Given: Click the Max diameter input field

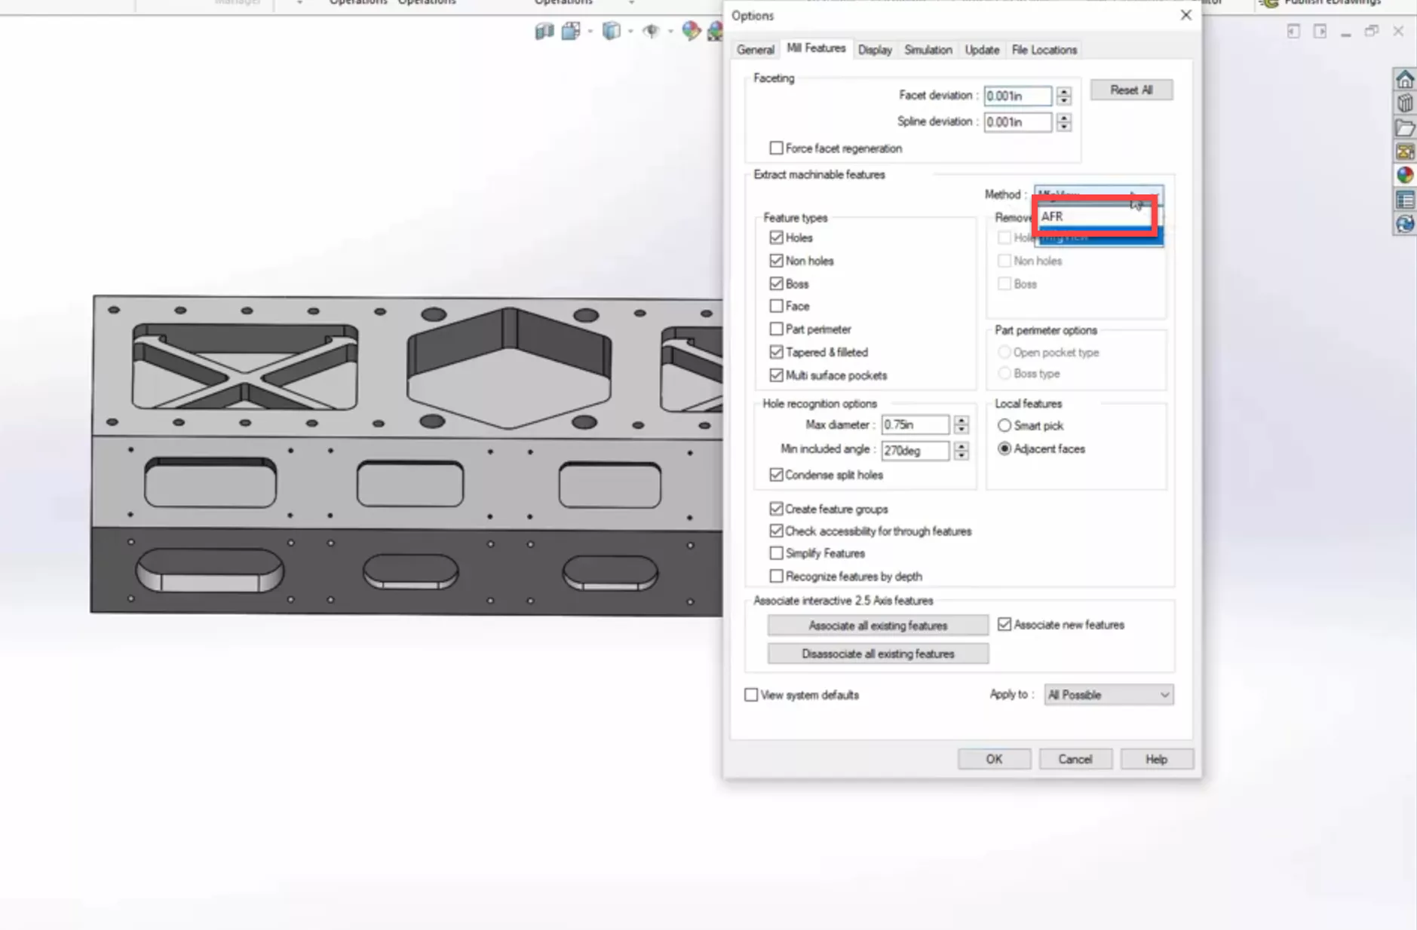Looking at the screenshot, I should point(915,425).
